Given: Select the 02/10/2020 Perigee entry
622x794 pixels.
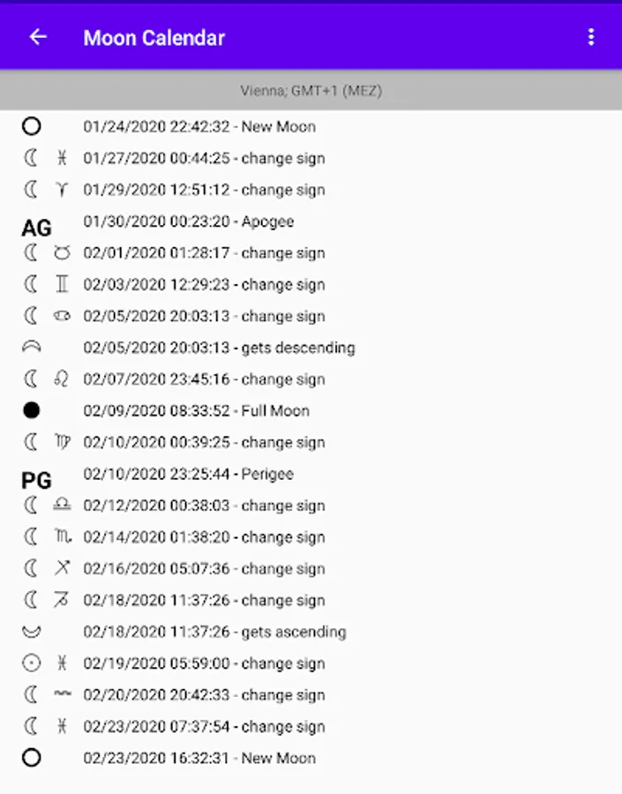Looking at the screenshot, I should [189, 474].
